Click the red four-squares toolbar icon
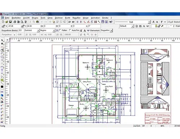This screenshot has width=180, height=139. coord(95,22)
